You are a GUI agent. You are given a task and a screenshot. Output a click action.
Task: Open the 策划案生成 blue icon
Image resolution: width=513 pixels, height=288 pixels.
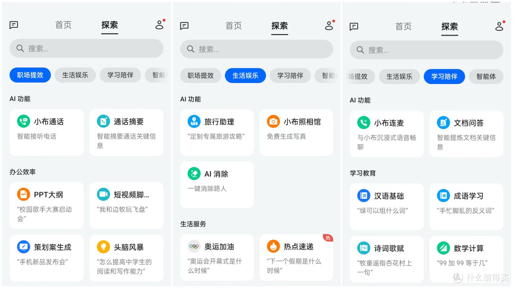point(24,247)
